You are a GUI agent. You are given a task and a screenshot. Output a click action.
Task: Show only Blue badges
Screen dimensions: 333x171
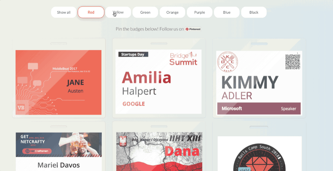tap(227, 12)
